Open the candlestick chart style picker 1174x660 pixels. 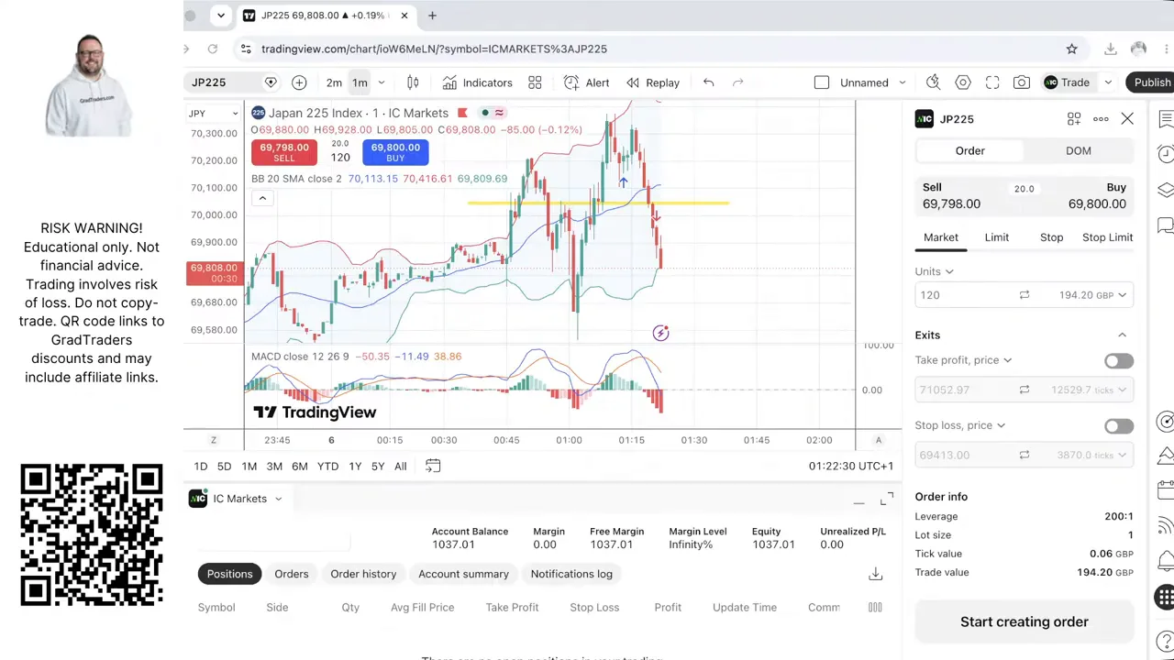pos(413,82)
